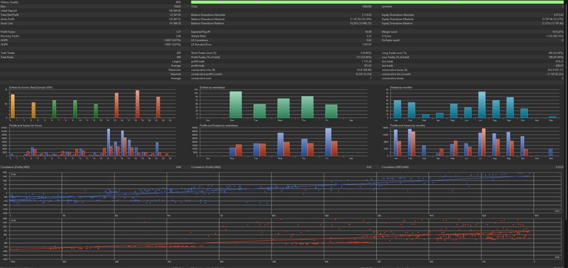Click the Z-Score label
Screen dimensions: 568x268
click(x=386, y=36)
